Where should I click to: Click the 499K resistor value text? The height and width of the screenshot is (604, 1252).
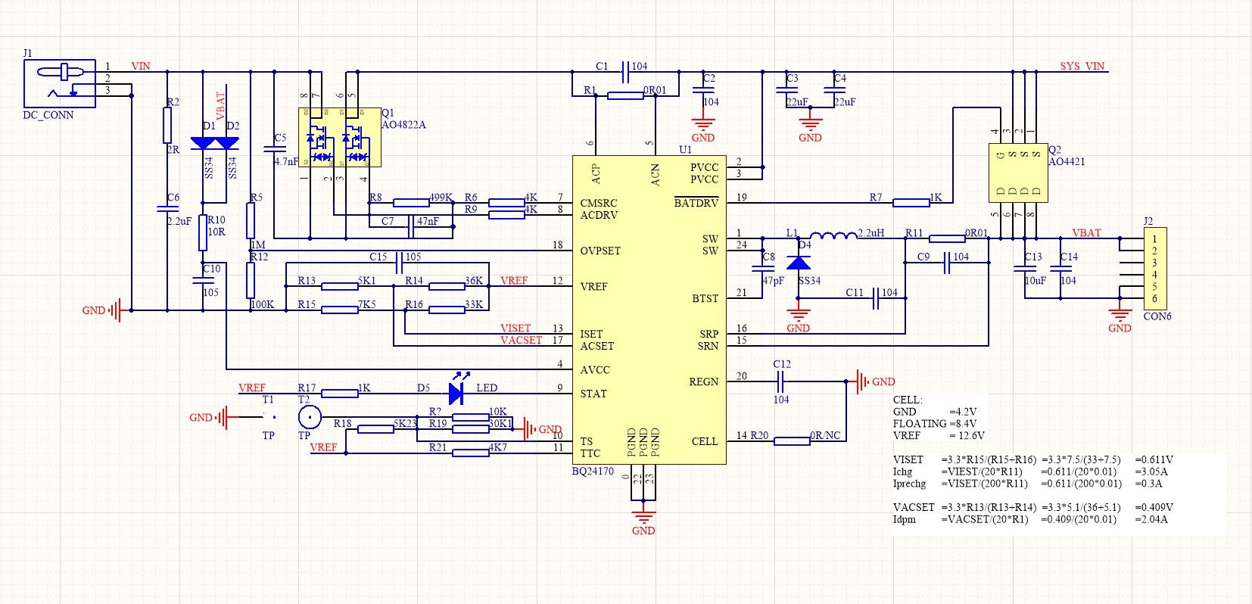click(x=441, y=197)
